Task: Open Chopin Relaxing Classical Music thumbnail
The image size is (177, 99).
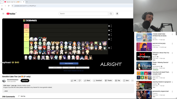Action: tap(144, 66)
